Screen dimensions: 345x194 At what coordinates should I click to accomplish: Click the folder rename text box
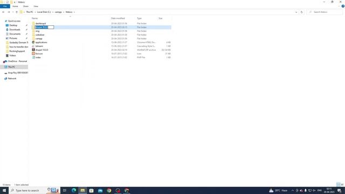point(44,27)
